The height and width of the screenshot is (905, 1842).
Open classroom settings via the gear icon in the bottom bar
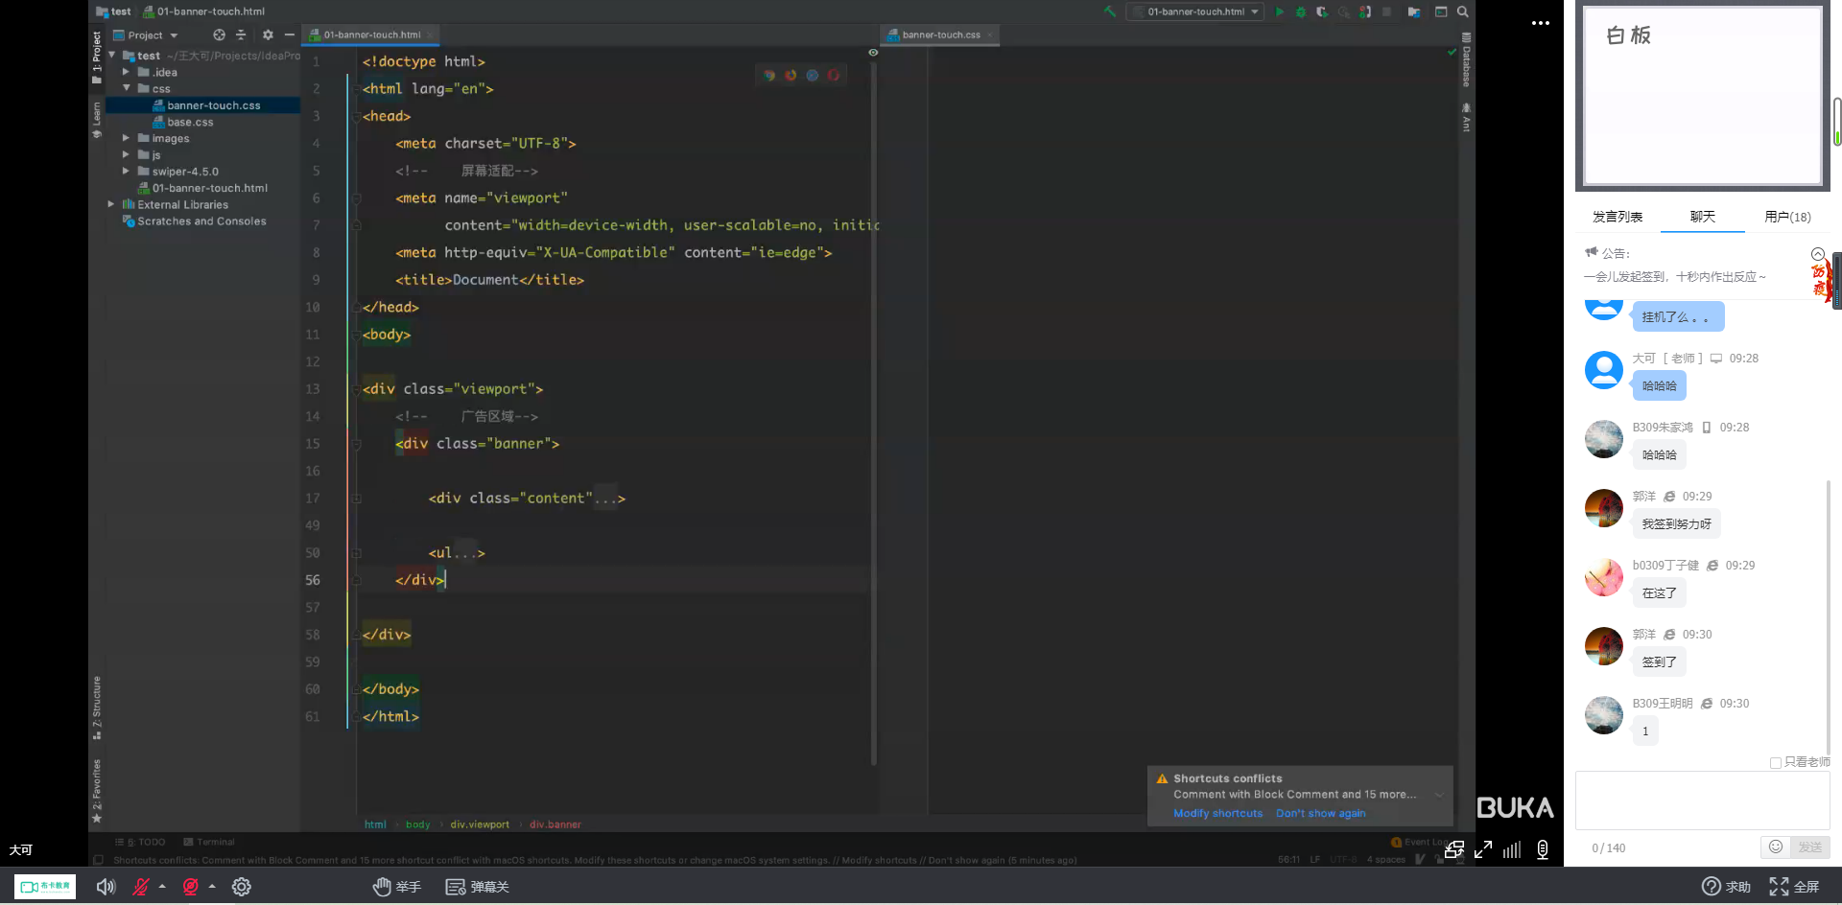point(242,887)
